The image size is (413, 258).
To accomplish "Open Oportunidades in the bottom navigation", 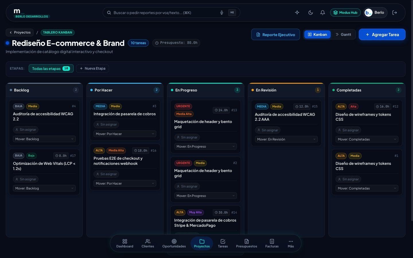I will pyautogui.click(x=174, y=243).
